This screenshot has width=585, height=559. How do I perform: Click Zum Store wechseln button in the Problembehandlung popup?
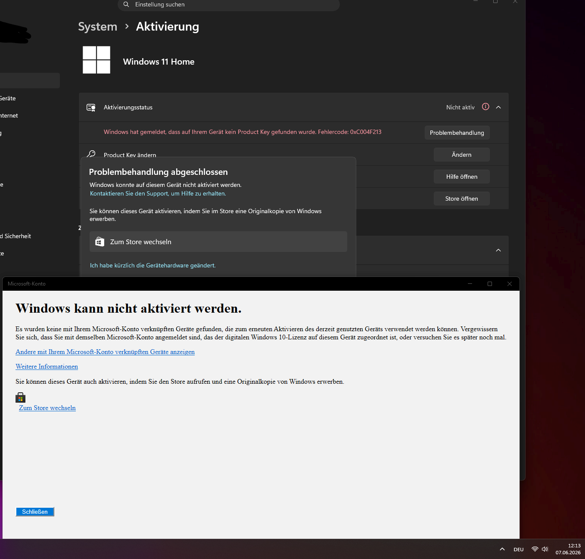(218, 242)
